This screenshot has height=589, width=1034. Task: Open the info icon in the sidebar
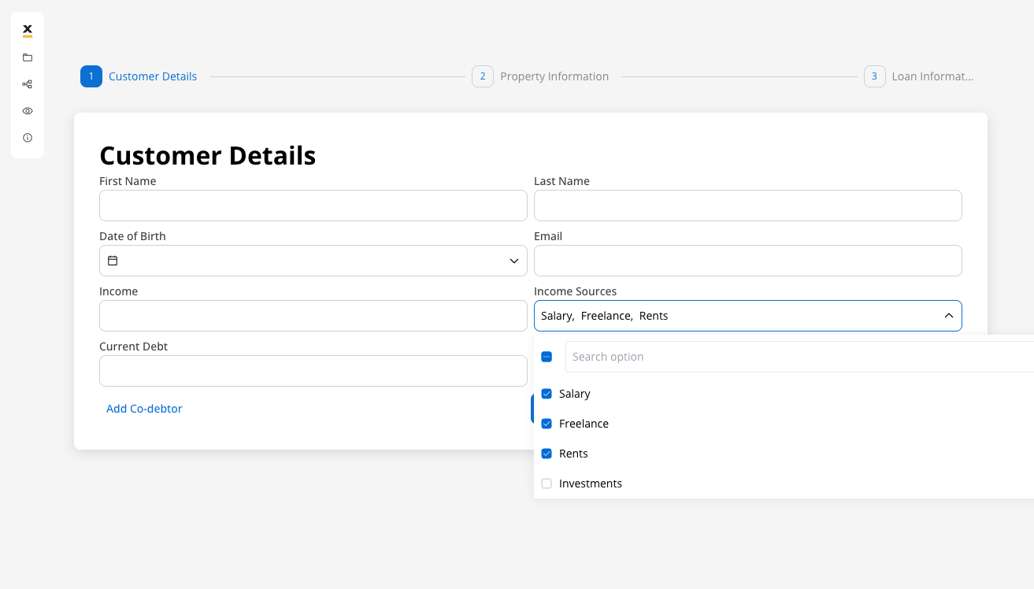click(x=28, y=138)
